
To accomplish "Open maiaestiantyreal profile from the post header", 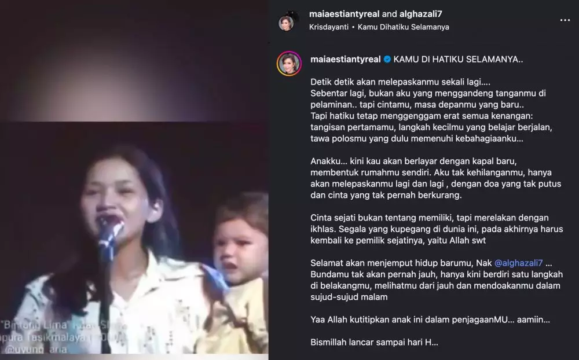I will tap(344, 14).
